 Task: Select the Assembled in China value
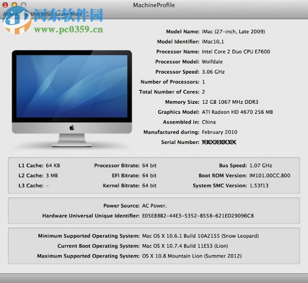pos(208,122)
